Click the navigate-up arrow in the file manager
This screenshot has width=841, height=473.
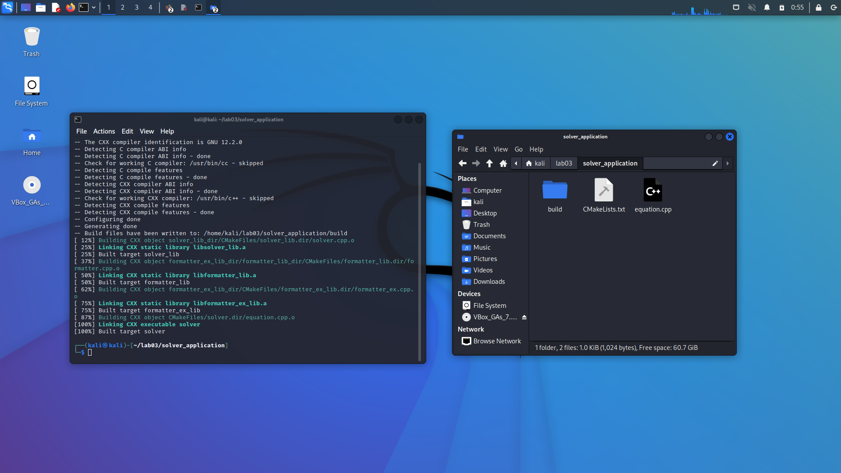[x=489, y=163]
